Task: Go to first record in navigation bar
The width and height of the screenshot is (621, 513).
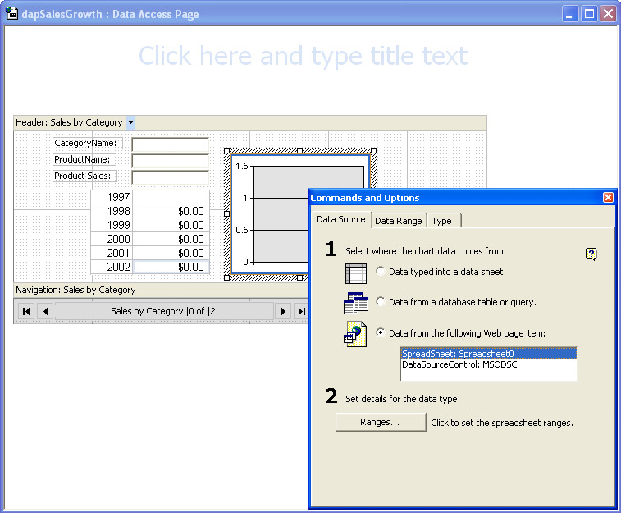Action: 26,311
